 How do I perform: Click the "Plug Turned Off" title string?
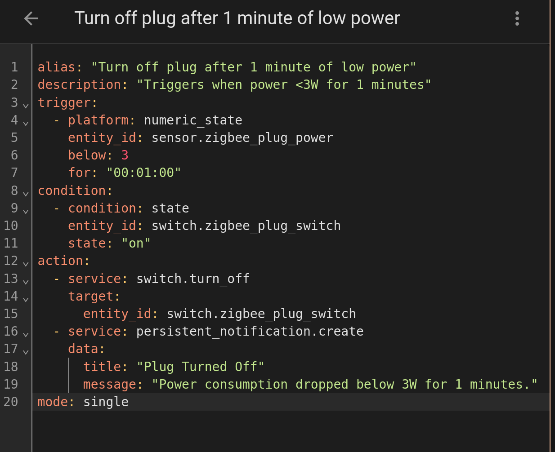pyautogui.click(x=200, y=367)
